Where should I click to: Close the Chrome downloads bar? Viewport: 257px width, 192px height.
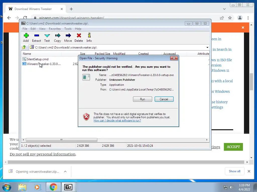click(x=249, y=171)
